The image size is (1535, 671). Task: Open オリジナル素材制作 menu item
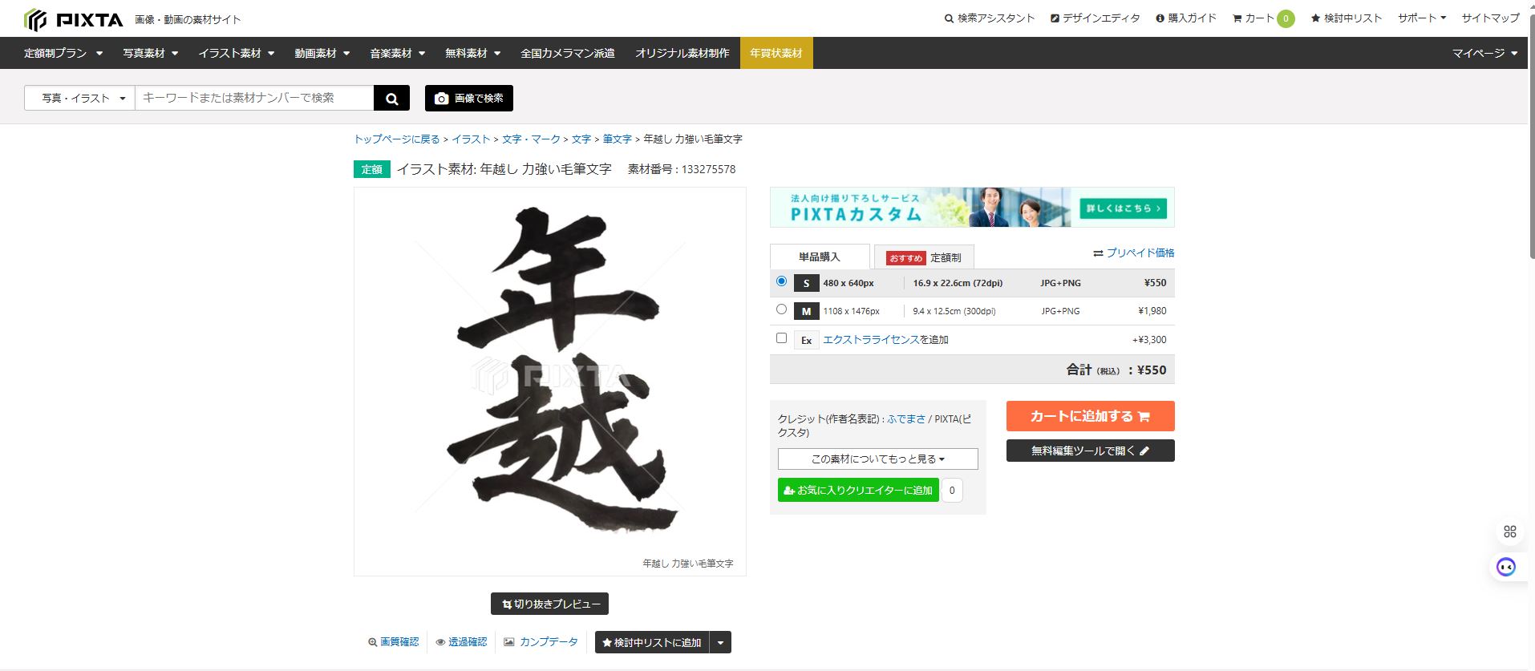682,53
